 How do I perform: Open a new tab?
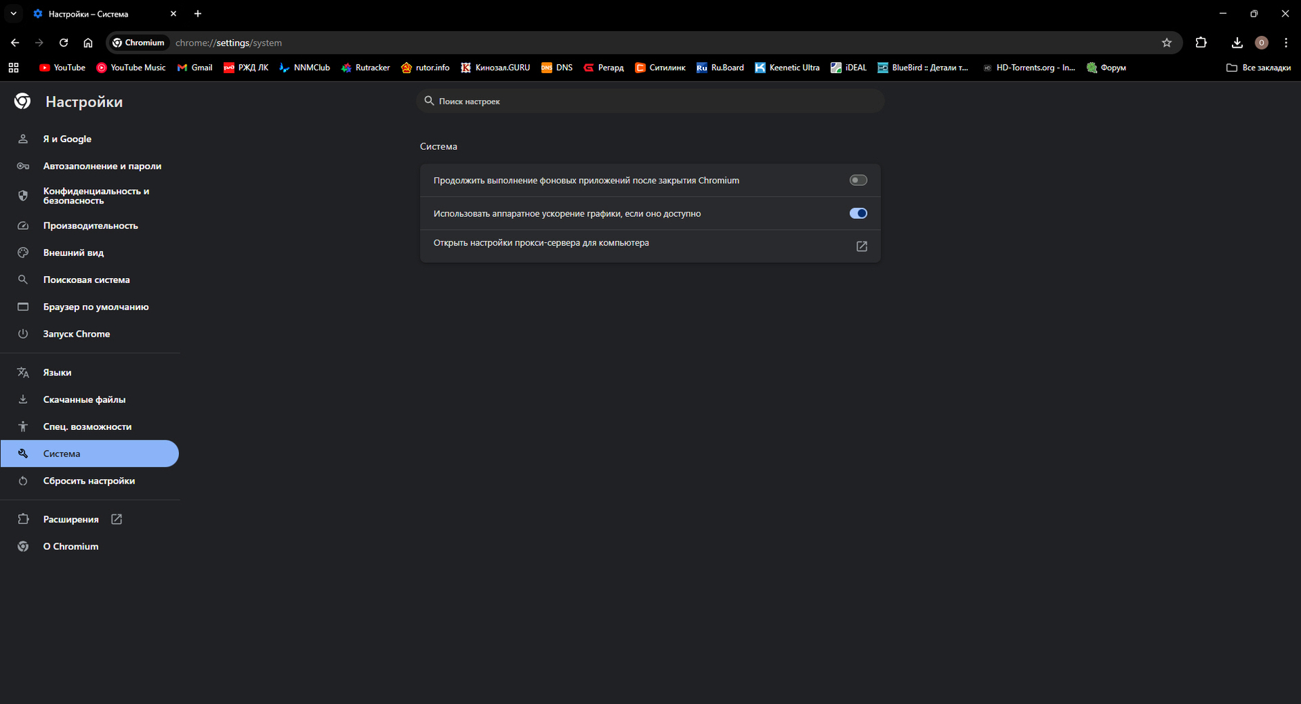pyautogui.click(x=198, y=14)
